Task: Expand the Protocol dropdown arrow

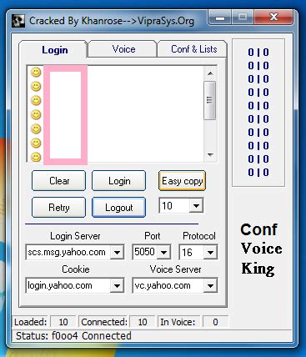Action: 210,253
